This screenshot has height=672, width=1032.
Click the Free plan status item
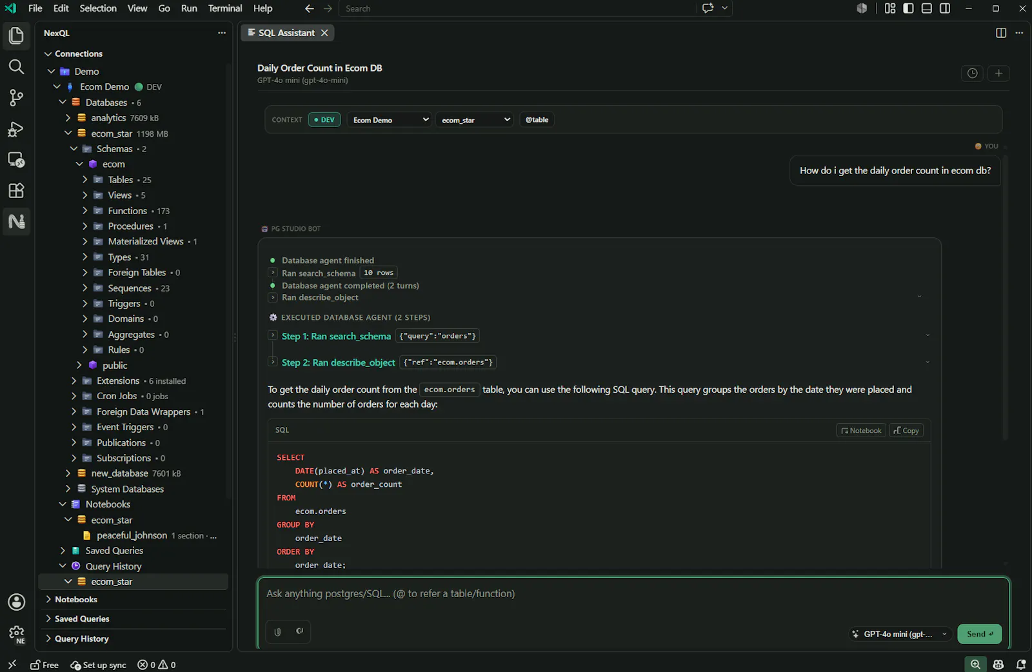pos(45,665)
